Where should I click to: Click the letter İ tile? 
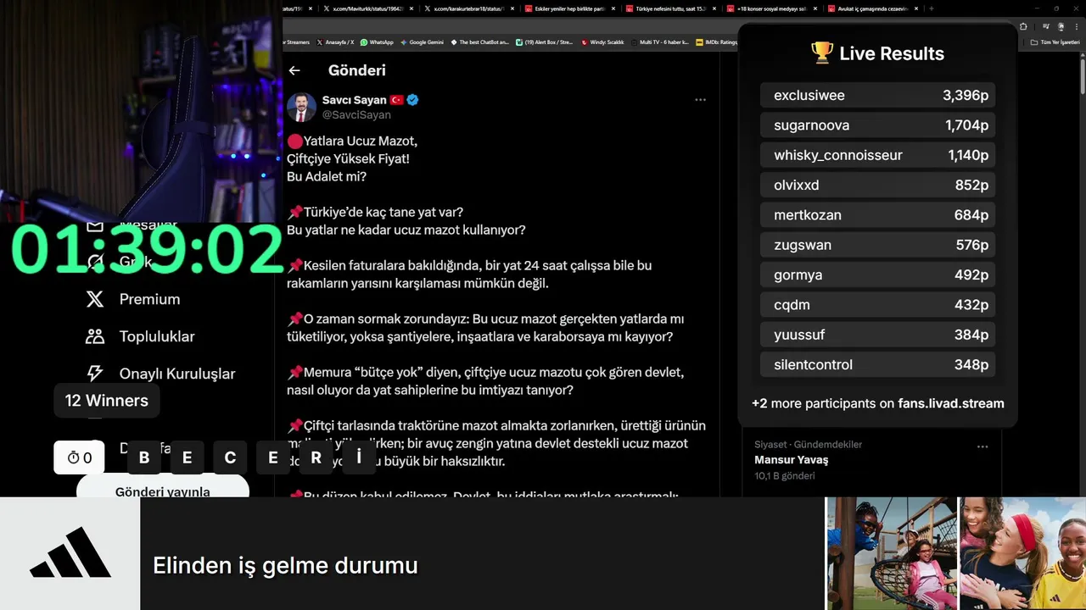(x=359, y=457)
